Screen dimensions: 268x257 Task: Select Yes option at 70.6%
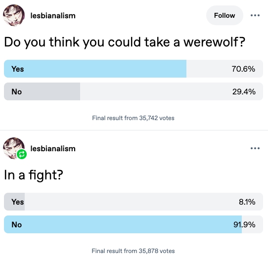click(x=134, y=69)
